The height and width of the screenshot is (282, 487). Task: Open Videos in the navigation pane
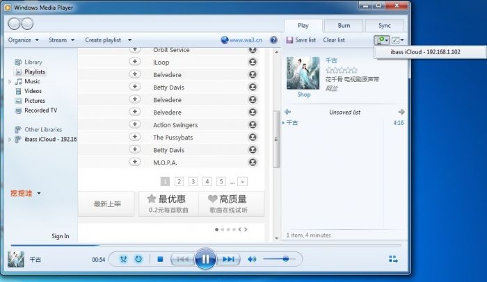coord(29,91)
